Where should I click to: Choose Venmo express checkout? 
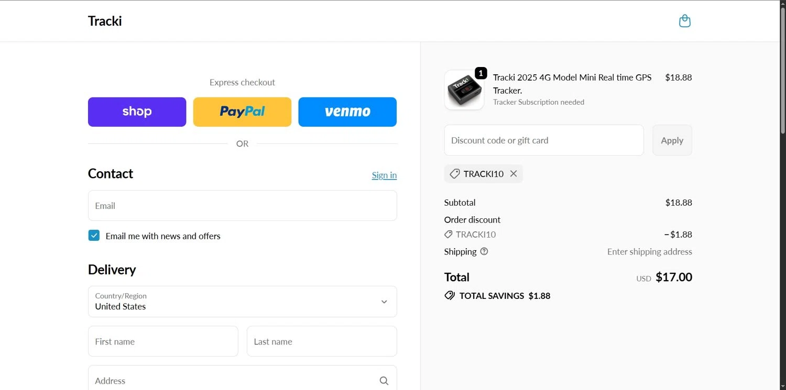pyautogui.click(x=347, y=112)
